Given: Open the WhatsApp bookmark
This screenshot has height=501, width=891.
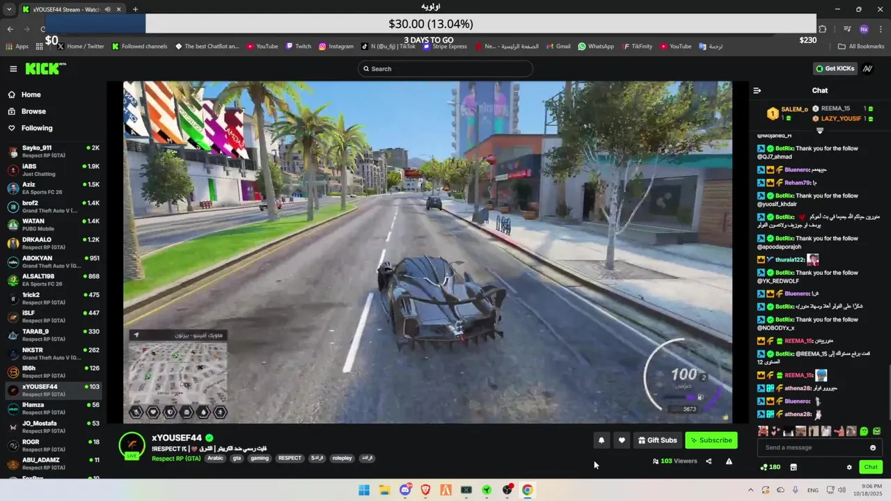Looking at the screenshot, I should tap(596, 47).
